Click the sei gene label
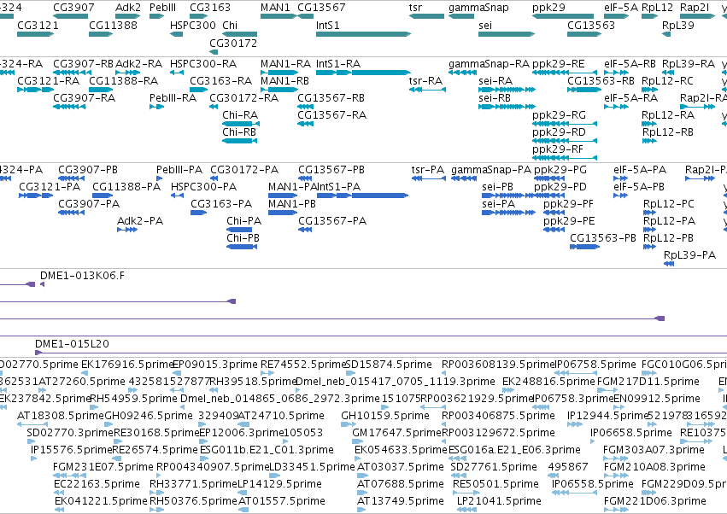The image size is (727, 514). 485,25
